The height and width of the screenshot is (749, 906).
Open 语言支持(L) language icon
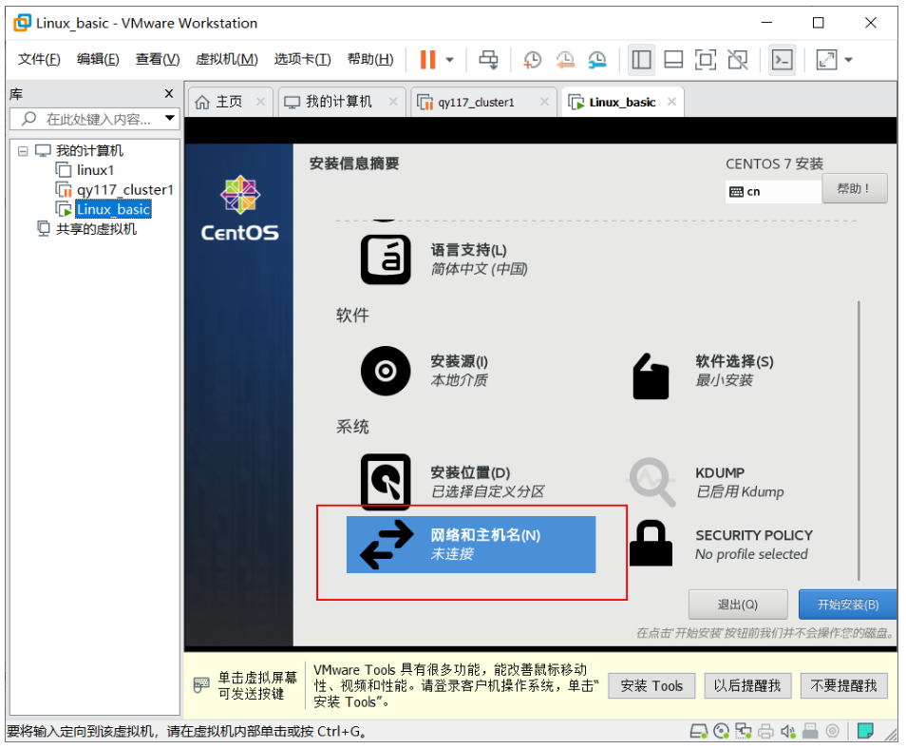[x=386, y=259]
